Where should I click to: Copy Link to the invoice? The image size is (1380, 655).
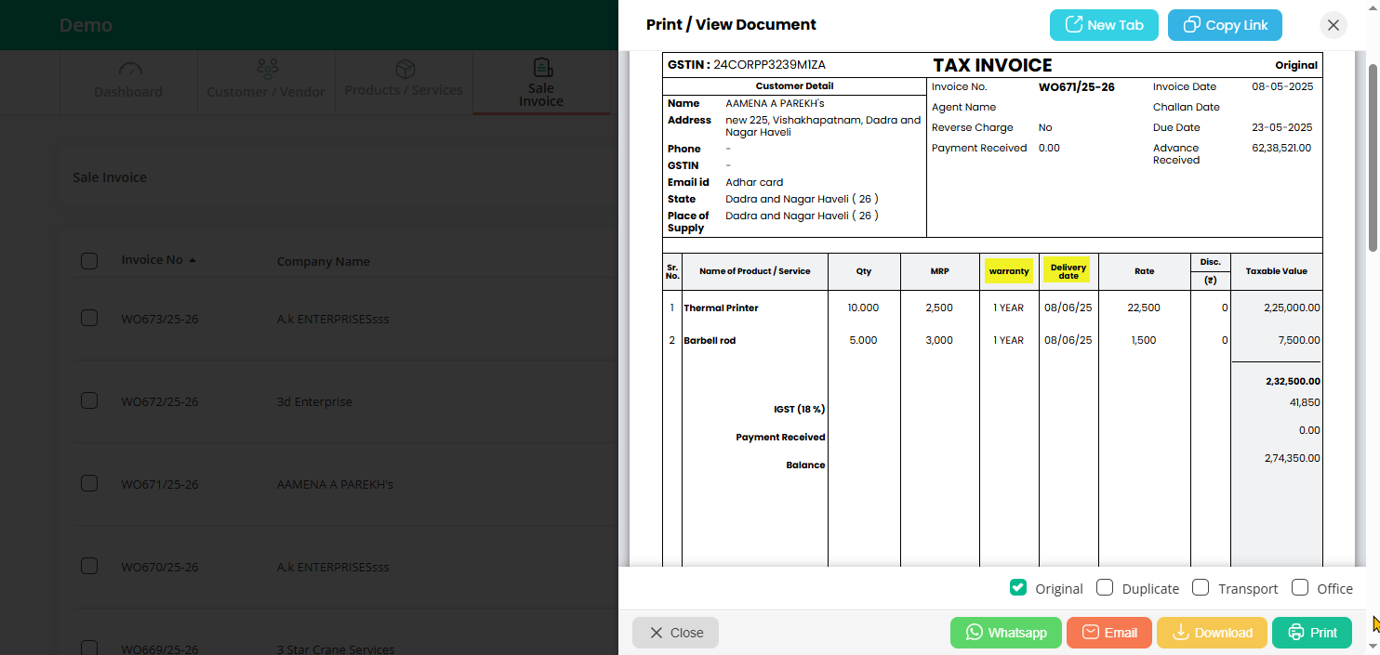pyautogui.click(x=1224, y=25)
